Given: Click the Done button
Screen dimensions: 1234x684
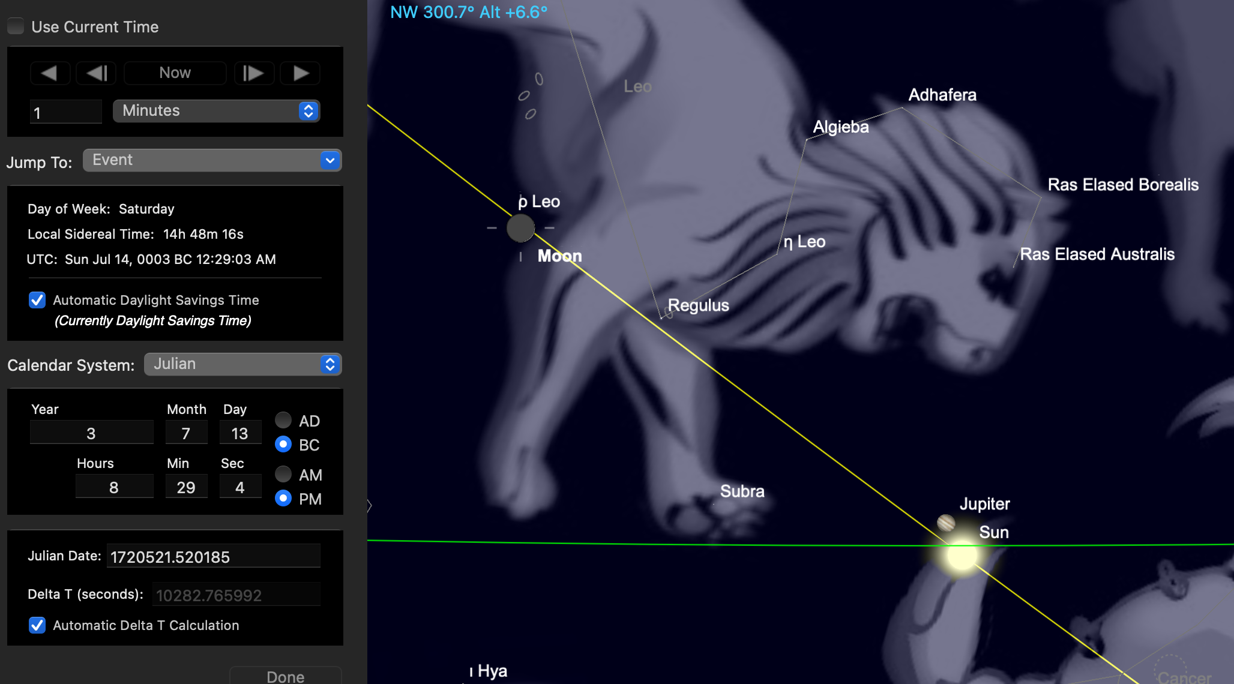Looking at the screenshot, I should click(286, 676).
